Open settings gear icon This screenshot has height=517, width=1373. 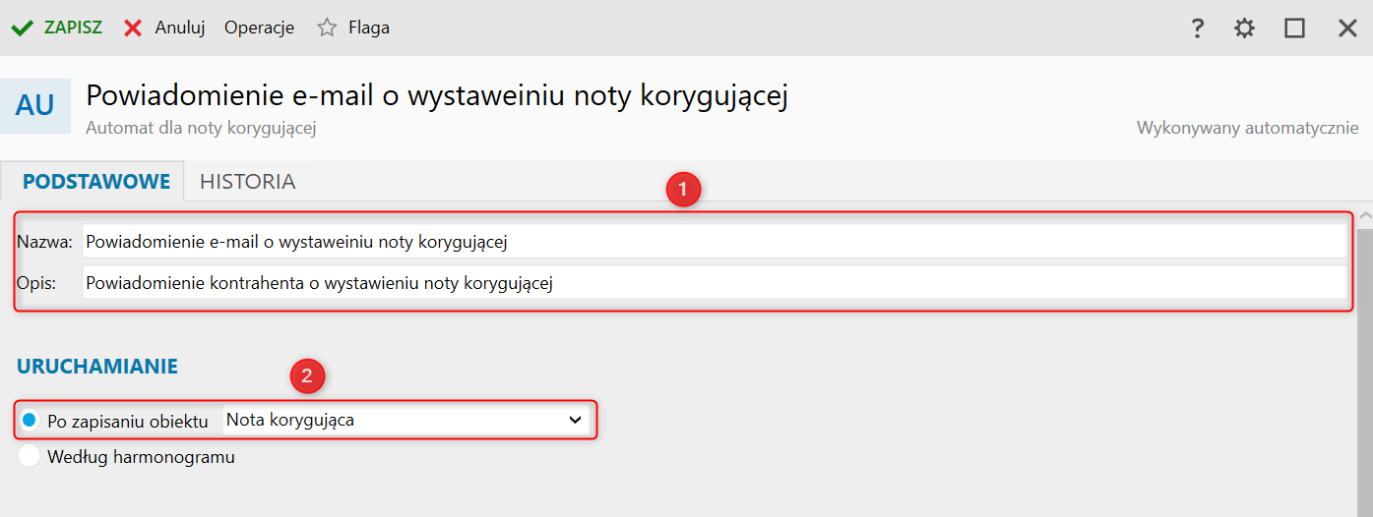[1245, 29]
